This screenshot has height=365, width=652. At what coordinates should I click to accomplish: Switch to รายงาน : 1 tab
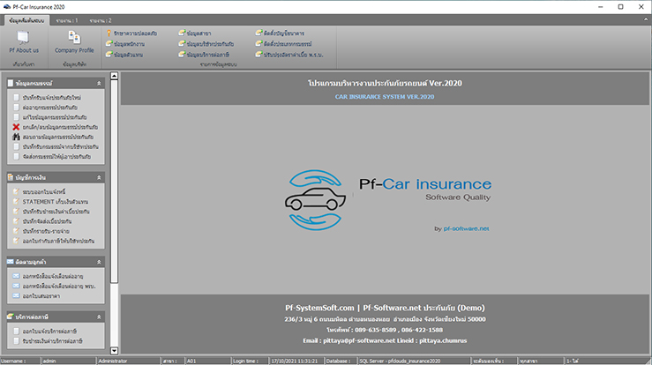click(66, 20)
